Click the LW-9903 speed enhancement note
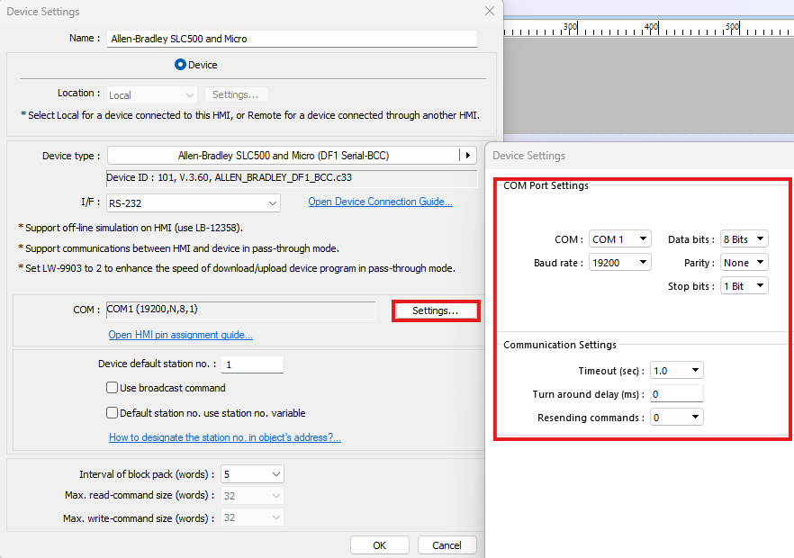Viewport: 794px width, 558px height. point(237,268)
